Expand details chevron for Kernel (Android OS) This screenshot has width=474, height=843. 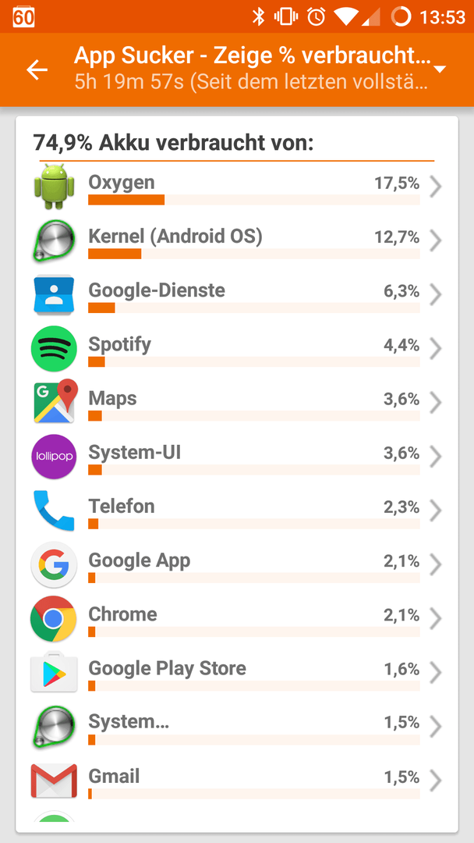pos(436,241)
